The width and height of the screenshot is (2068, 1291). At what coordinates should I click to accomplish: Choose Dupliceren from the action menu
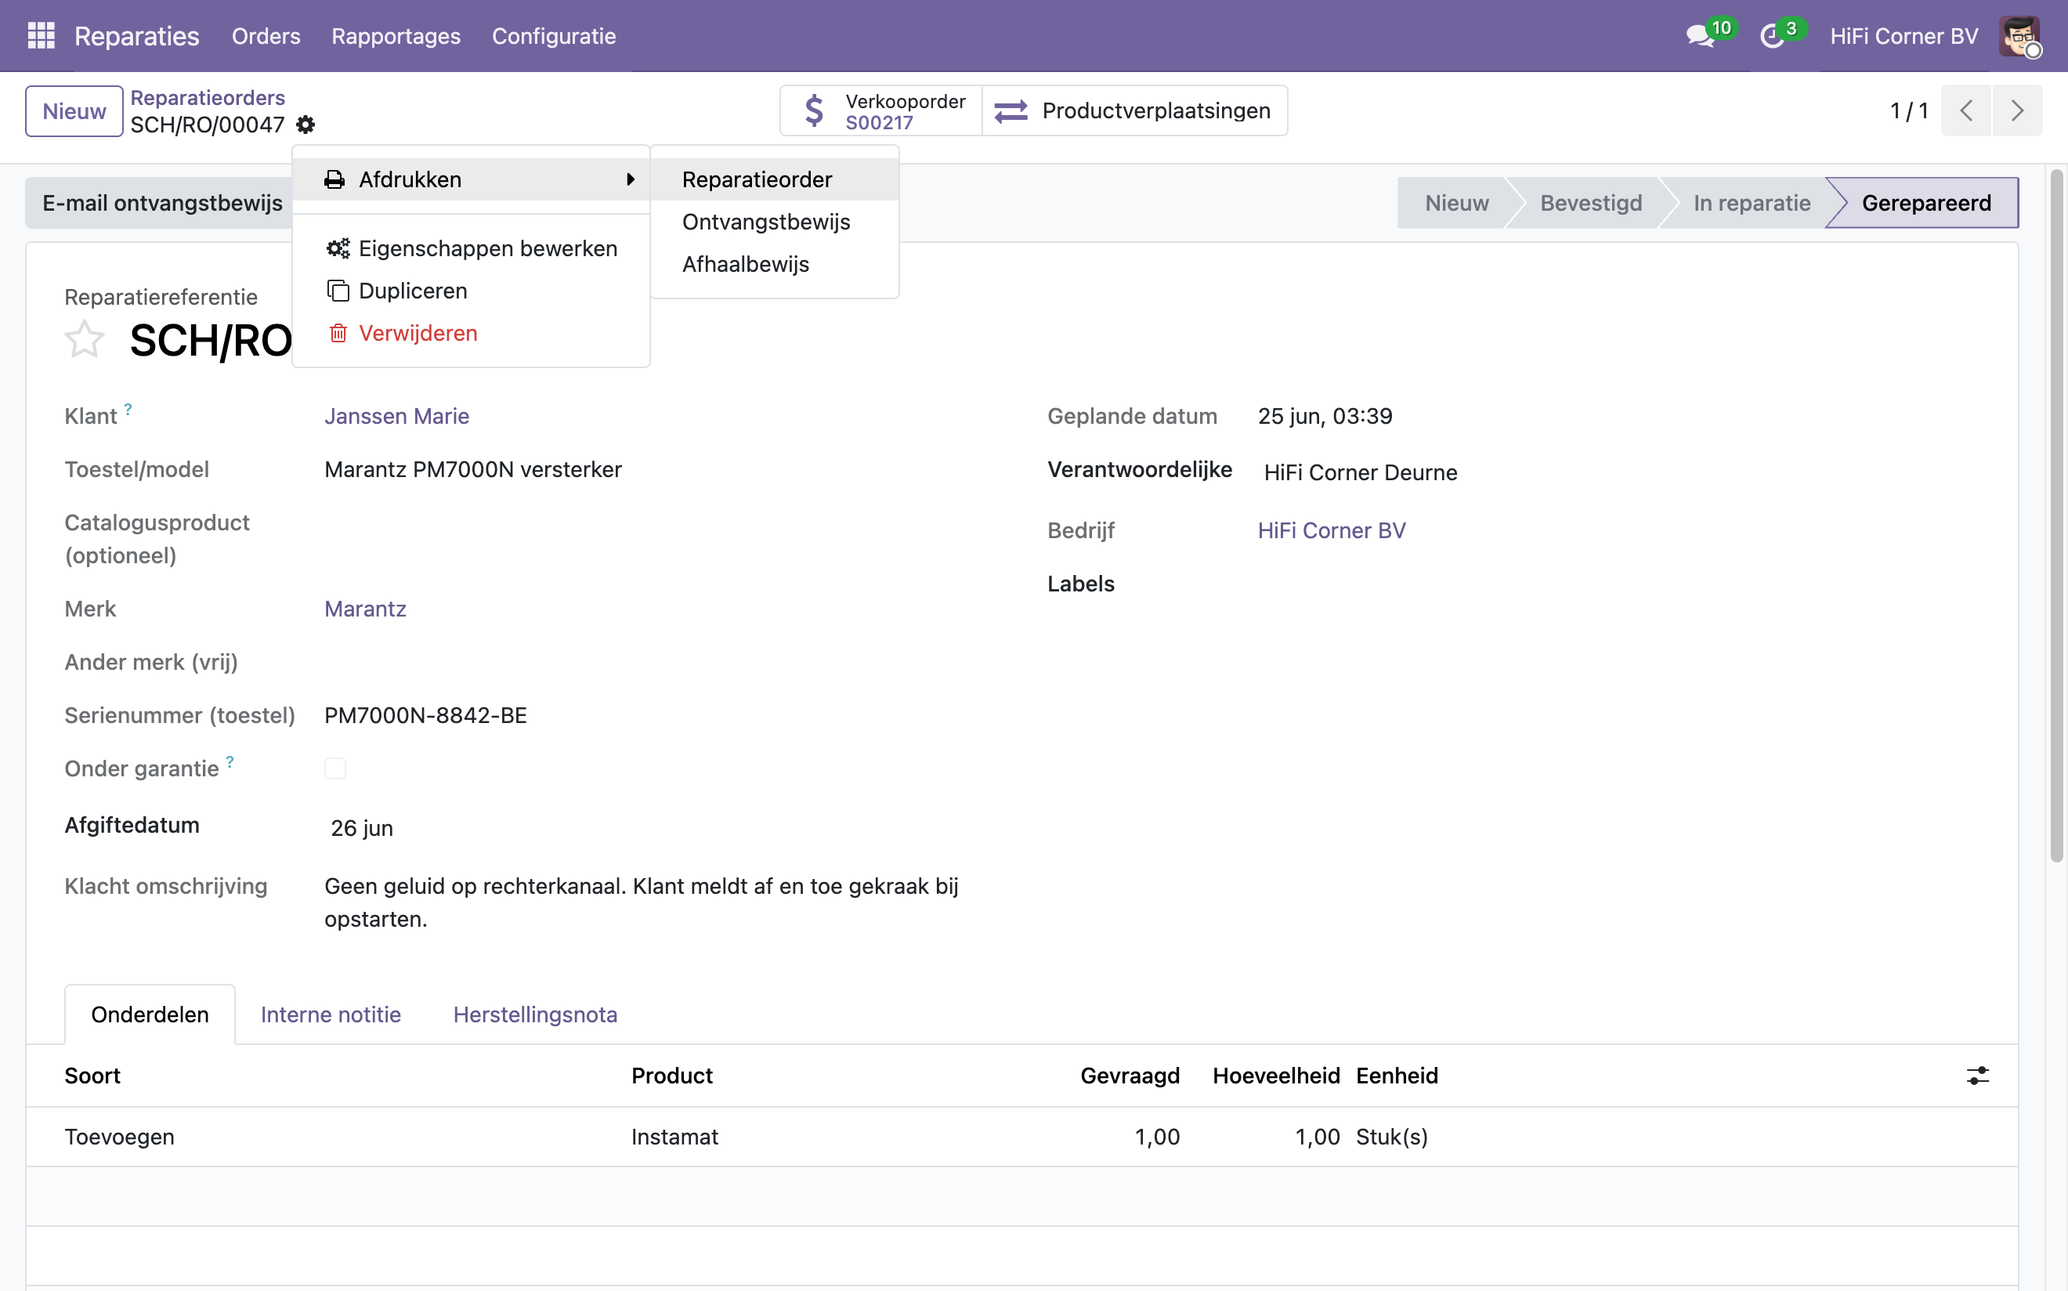(412, 291)
